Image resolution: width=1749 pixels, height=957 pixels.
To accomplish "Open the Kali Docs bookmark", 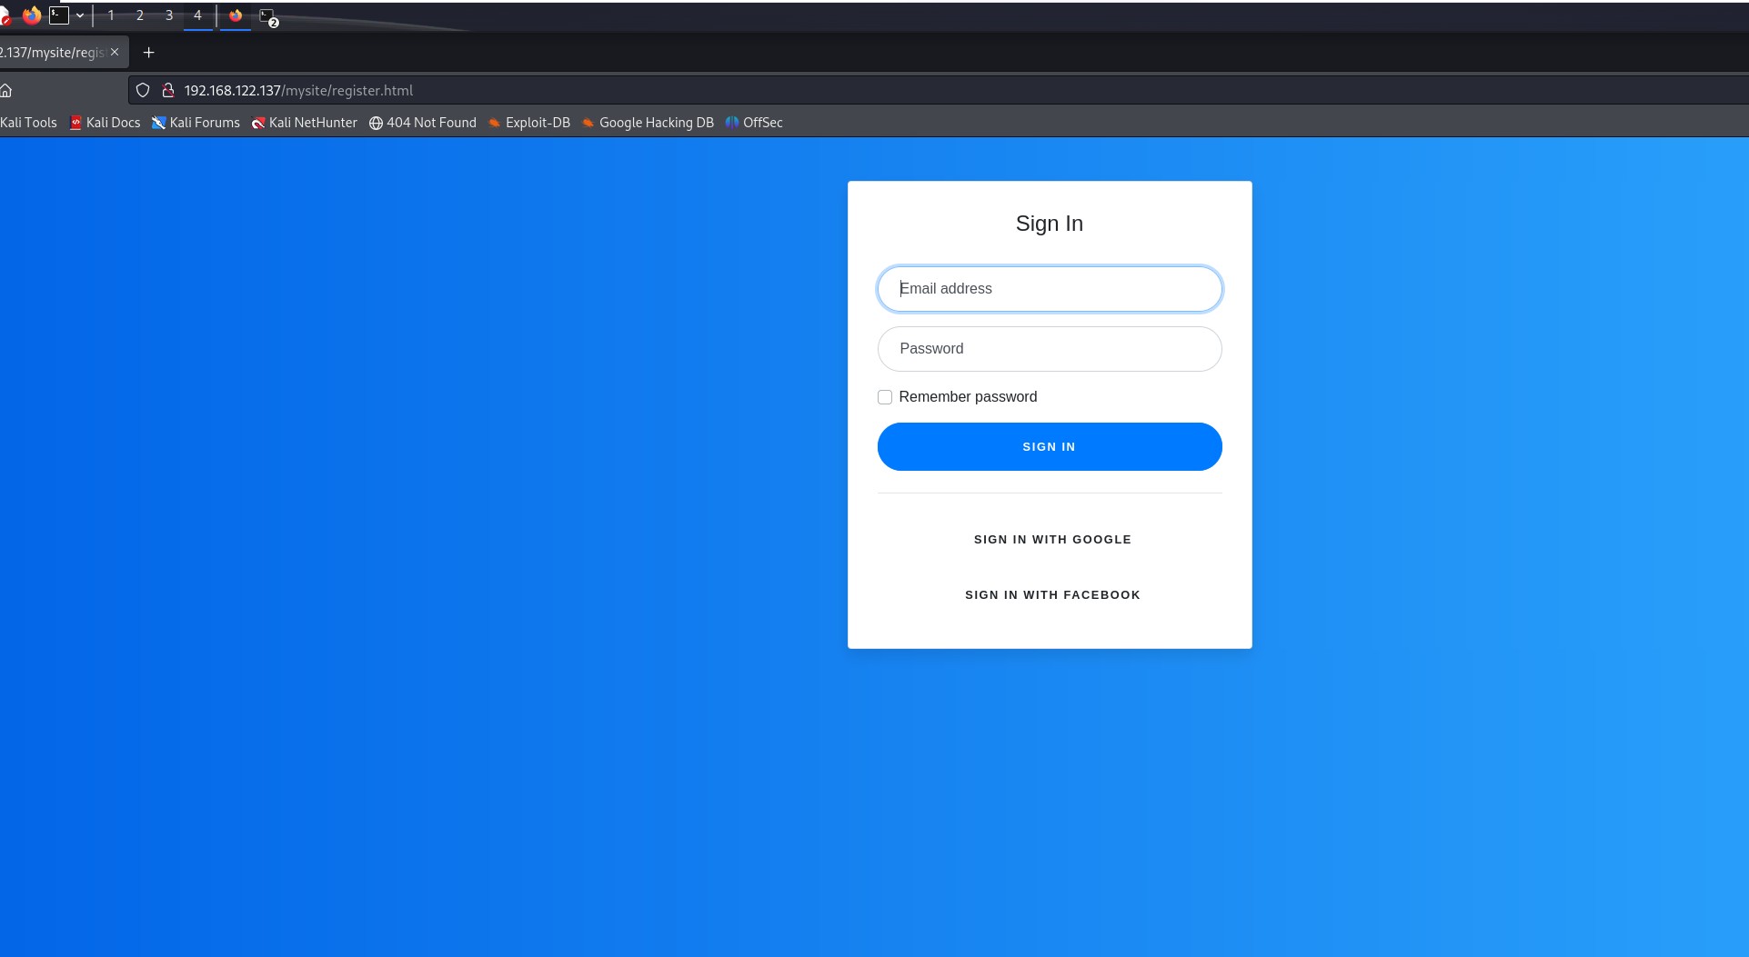I will click(x=106, y=123).
